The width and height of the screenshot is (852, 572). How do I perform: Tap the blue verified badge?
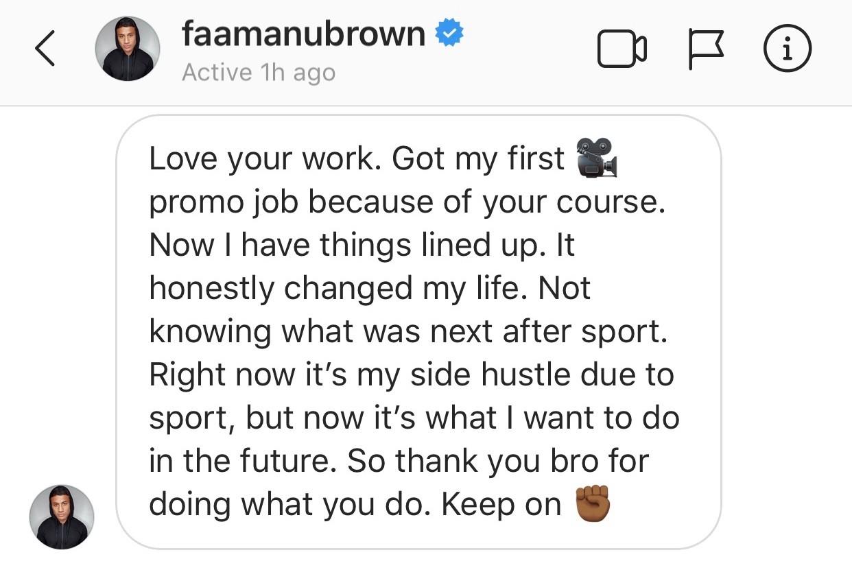pyautogui.click(x=450, y=34)
